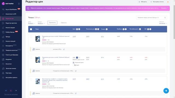This screenshot has height=98, width=175.
Task: Click the orange icon button in the page's top right
Action: [168, 2]
